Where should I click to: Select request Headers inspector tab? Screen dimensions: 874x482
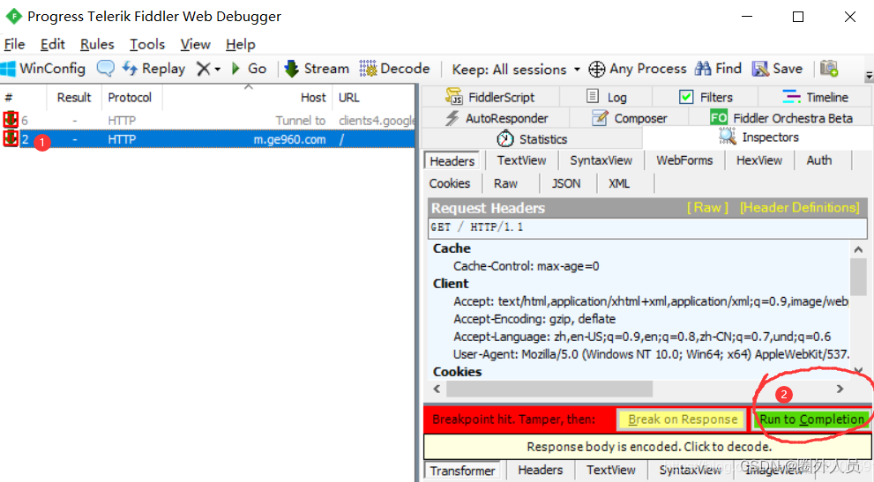pos(452,161)
